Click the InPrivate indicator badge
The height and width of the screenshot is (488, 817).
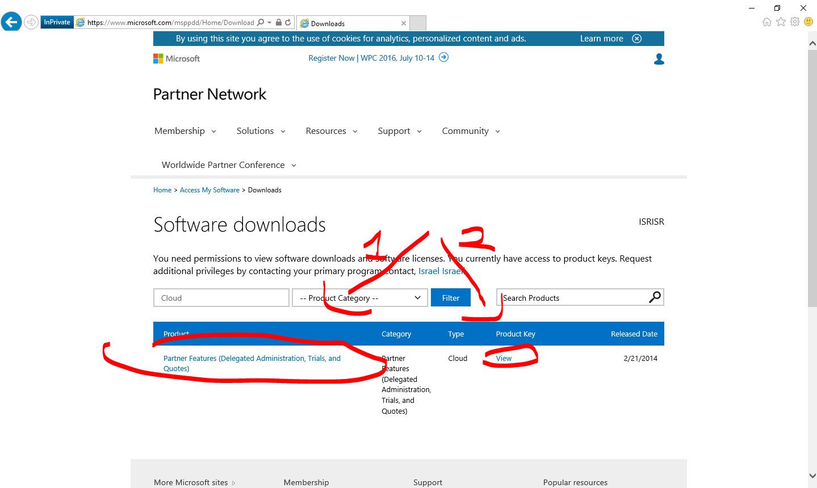[x=57, y=22]
